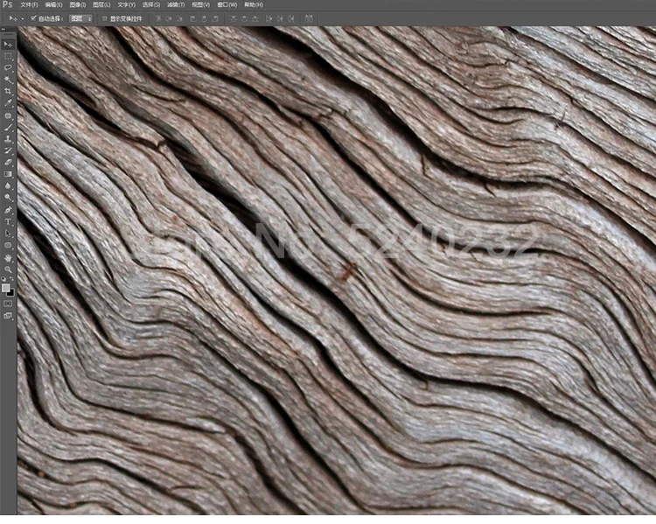656x524 pixels.
Task: Click Align left edges button
Action: pyautogui.click(x=193, y=19)
